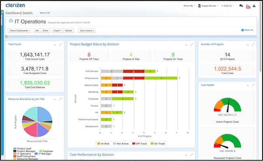Screen dimensions: 263x161
Task: Click the Back to list link
Action: pyautogui.click(x=45, y=13)
